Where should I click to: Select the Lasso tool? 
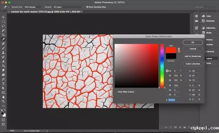[3, 26]
